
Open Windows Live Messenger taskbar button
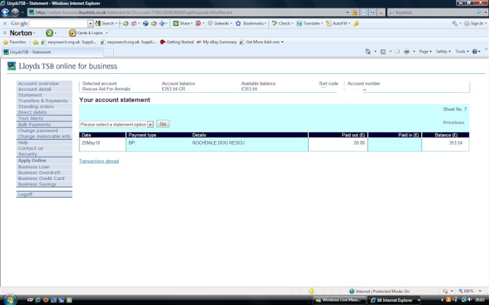click(x=339, y=300)
